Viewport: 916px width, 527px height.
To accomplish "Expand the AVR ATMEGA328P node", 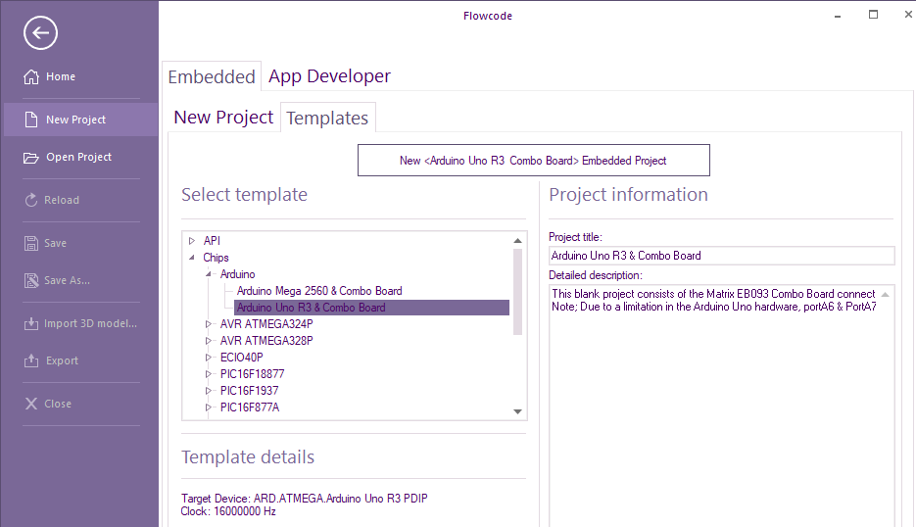I will pyautogui.click(x=209, y=341).
